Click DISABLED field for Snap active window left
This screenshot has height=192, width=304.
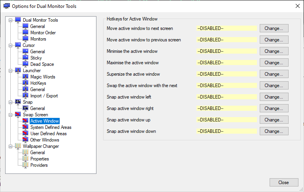tap(227, 97)
